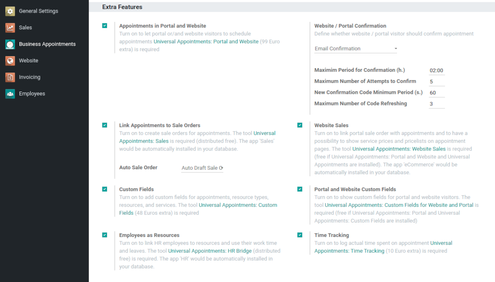495x282 pixels.
Task: Toggle the Website Sales checkbox
Action: (x=300, y=125)
